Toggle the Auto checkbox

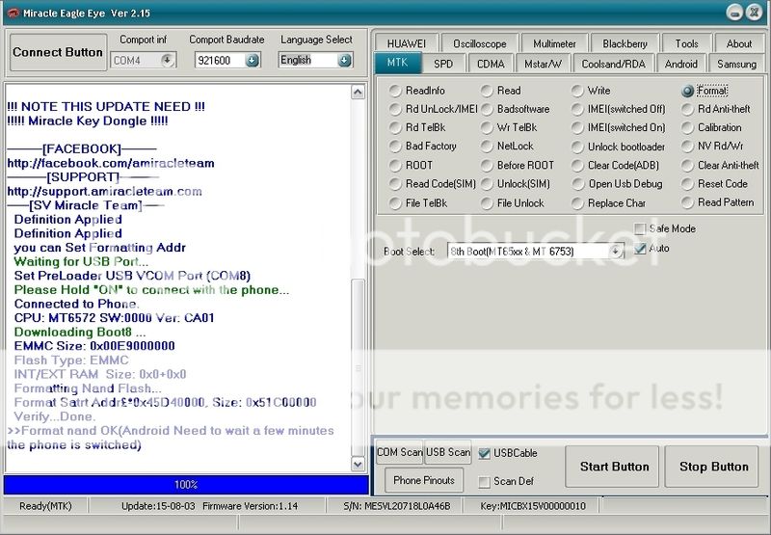point(640,249)
